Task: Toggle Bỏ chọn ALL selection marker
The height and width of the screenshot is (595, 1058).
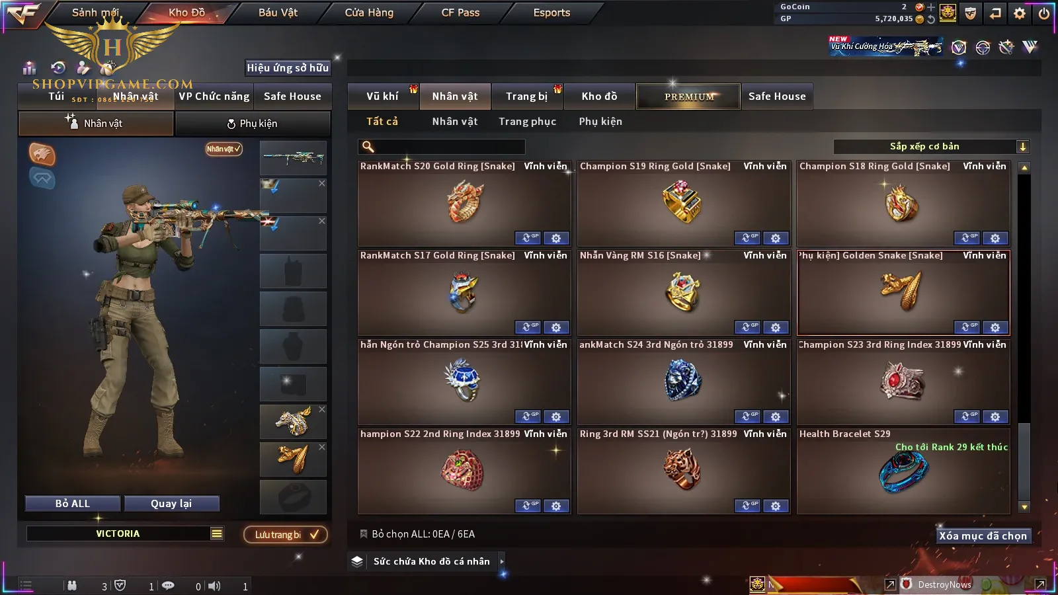Action: click(363, 534)
